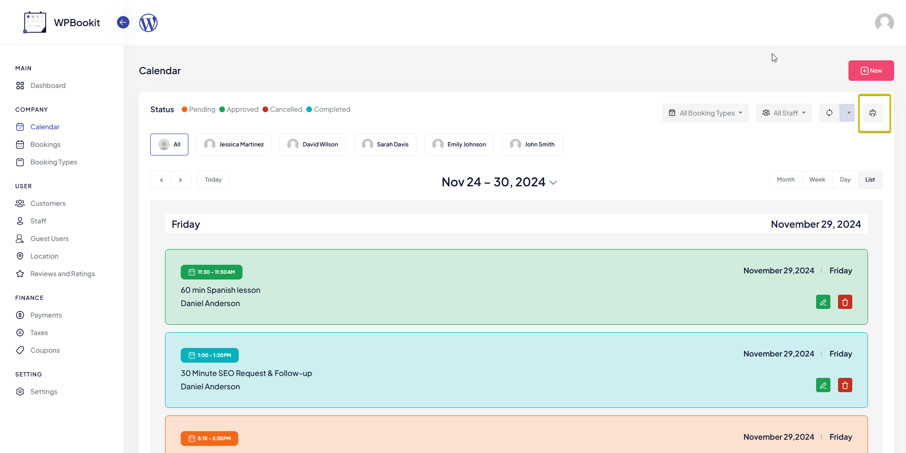Click the print calendar icon
Screen dimensions: 906x453
pos(872,113)
